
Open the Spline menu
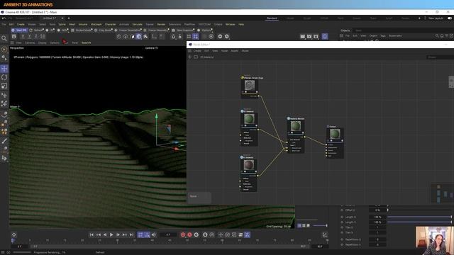click(x=62, y=24)
